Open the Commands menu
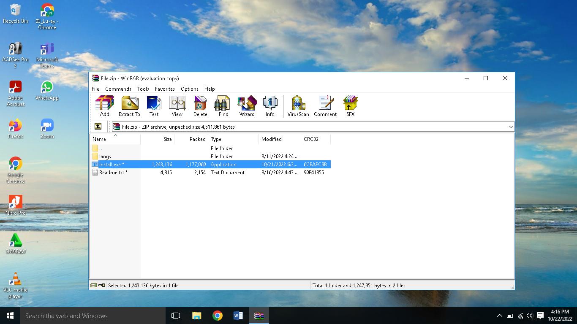This screenshot has height=324, width=577. tap(118, 89)
